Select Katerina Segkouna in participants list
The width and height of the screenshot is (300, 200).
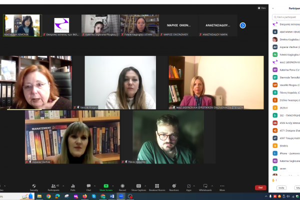[x=286, y=161]
